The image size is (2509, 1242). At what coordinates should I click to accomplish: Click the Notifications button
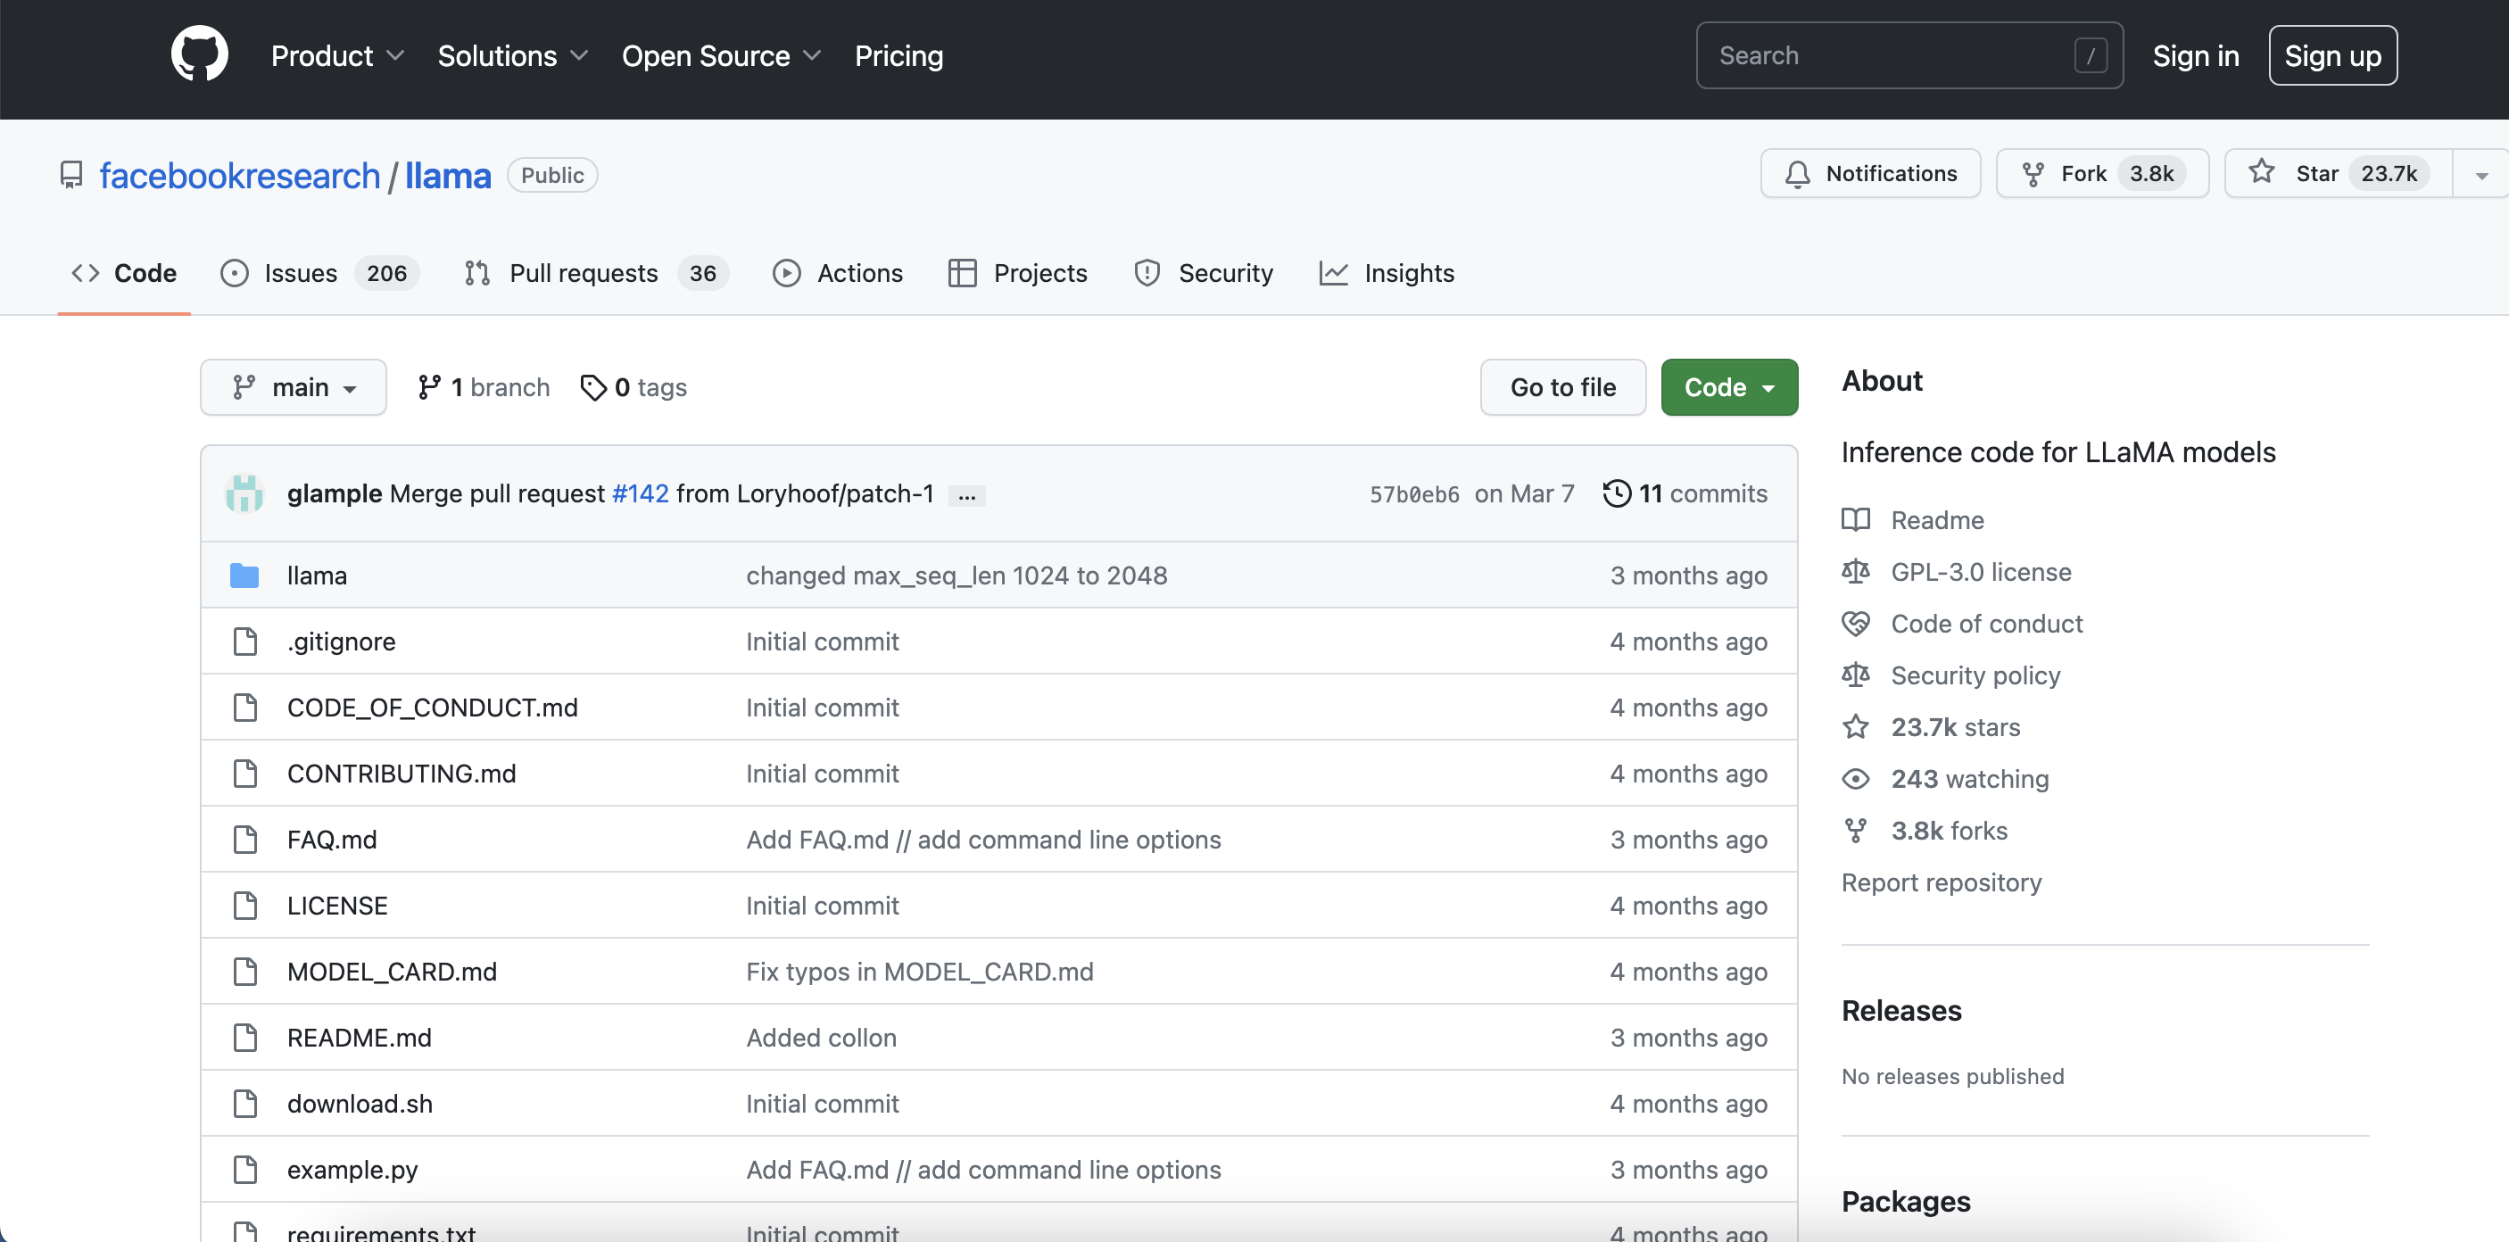1870,173
